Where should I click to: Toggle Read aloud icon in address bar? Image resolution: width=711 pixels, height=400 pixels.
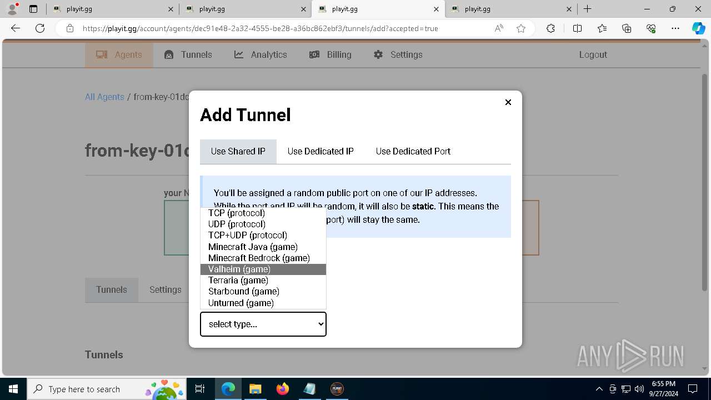click(x=499, y=28)
